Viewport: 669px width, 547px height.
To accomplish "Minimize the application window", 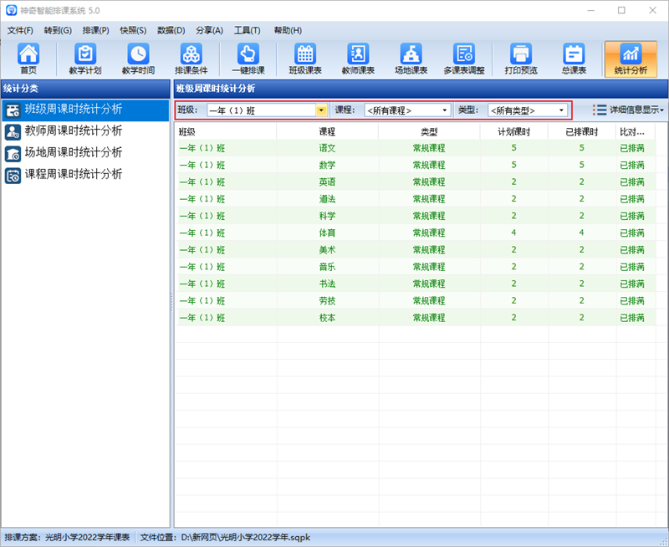I will (x=591, y=10).
